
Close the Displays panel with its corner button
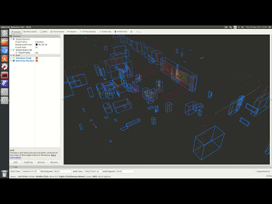coord(59,36)
